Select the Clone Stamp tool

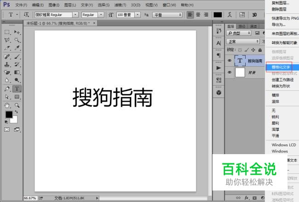coord(7,64)
